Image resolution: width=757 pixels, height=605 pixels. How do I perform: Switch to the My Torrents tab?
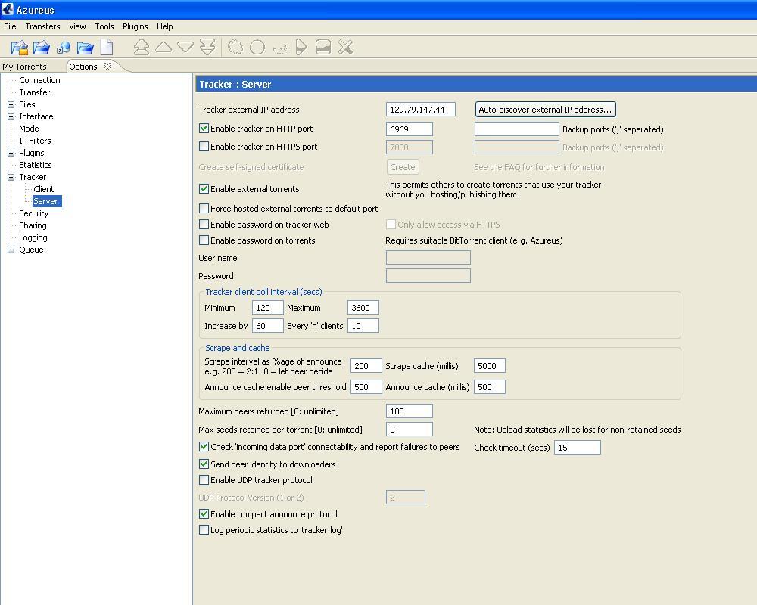point(25,67)
